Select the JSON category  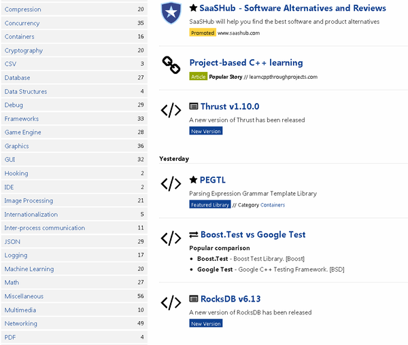click(74, 242)
